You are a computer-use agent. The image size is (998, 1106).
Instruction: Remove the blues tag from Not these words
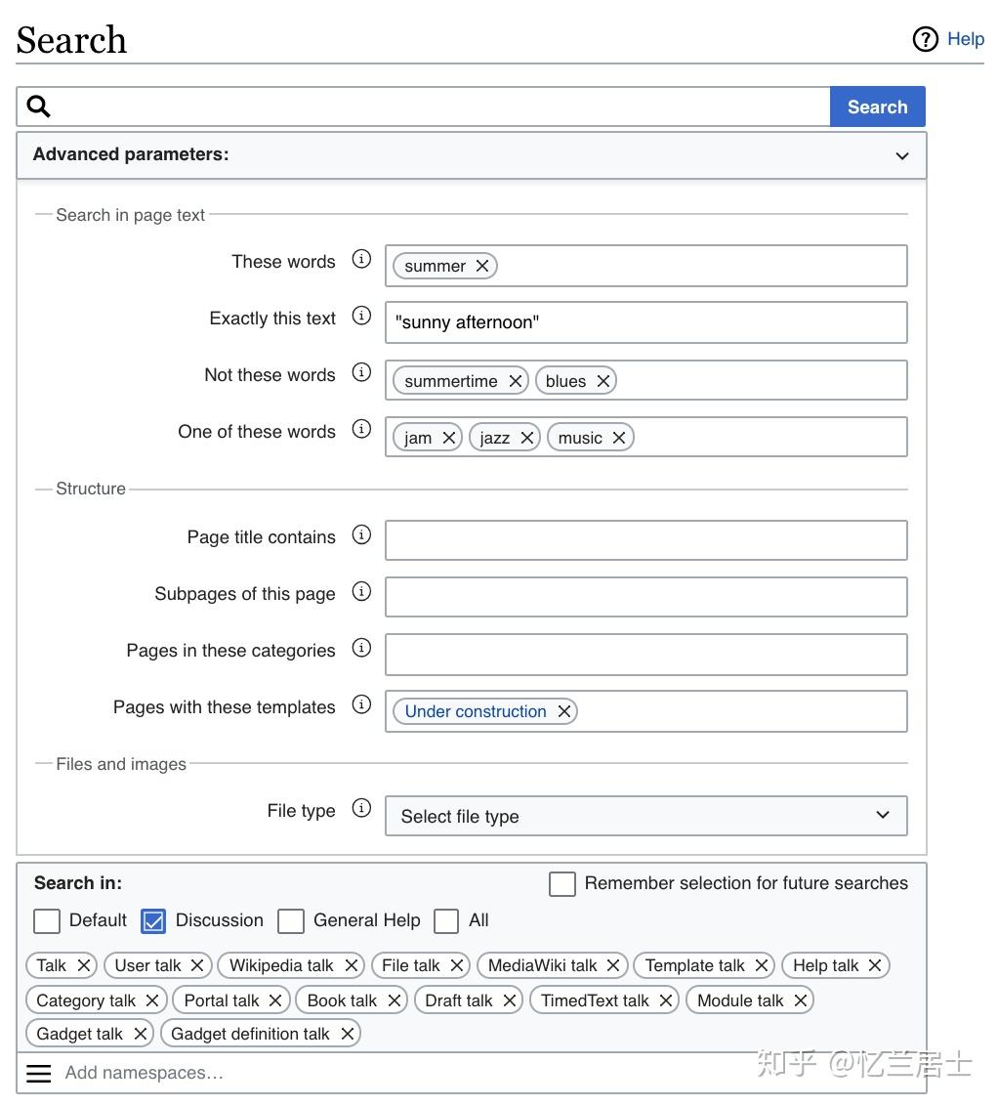click(603, 381)
